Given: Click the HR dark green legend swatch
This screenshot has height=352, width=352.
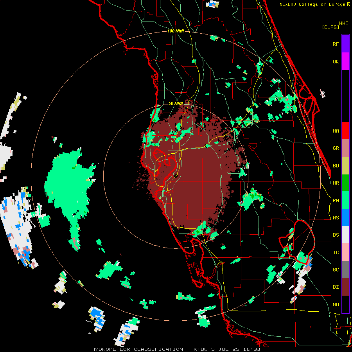Looking at the screenshot, I should [345, 183].
